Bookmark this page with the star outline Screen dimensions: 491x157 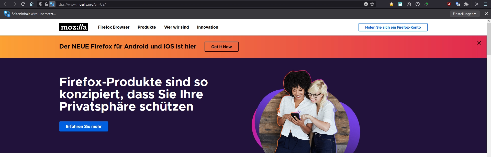click(x=372, y=4)
